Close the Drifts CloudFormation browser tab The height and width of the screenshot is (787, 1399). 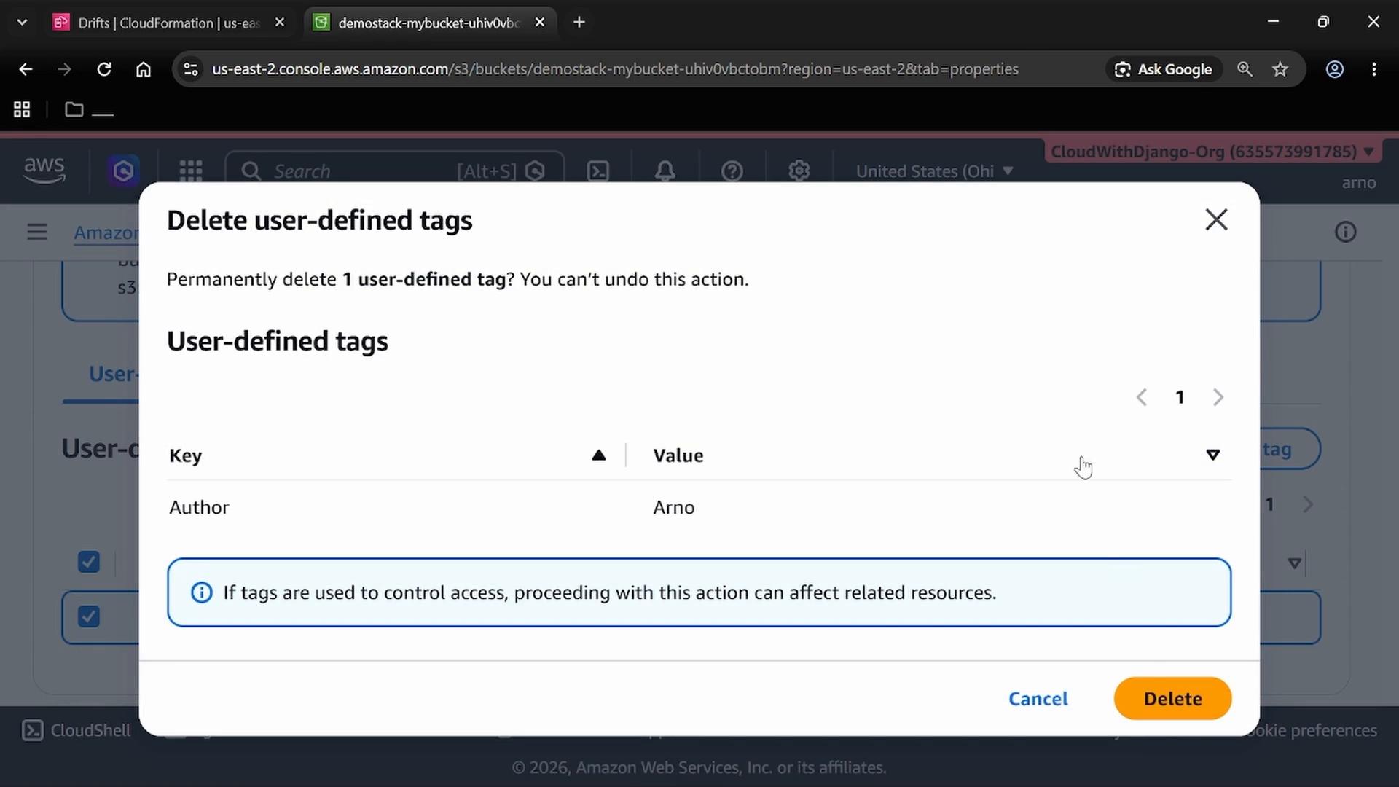280,23
